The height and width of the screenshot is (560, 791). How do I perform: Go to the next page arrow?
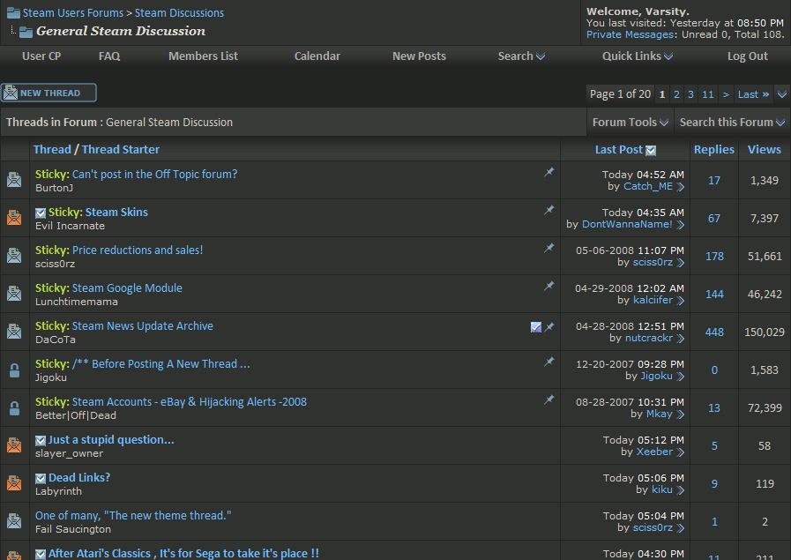726,94
